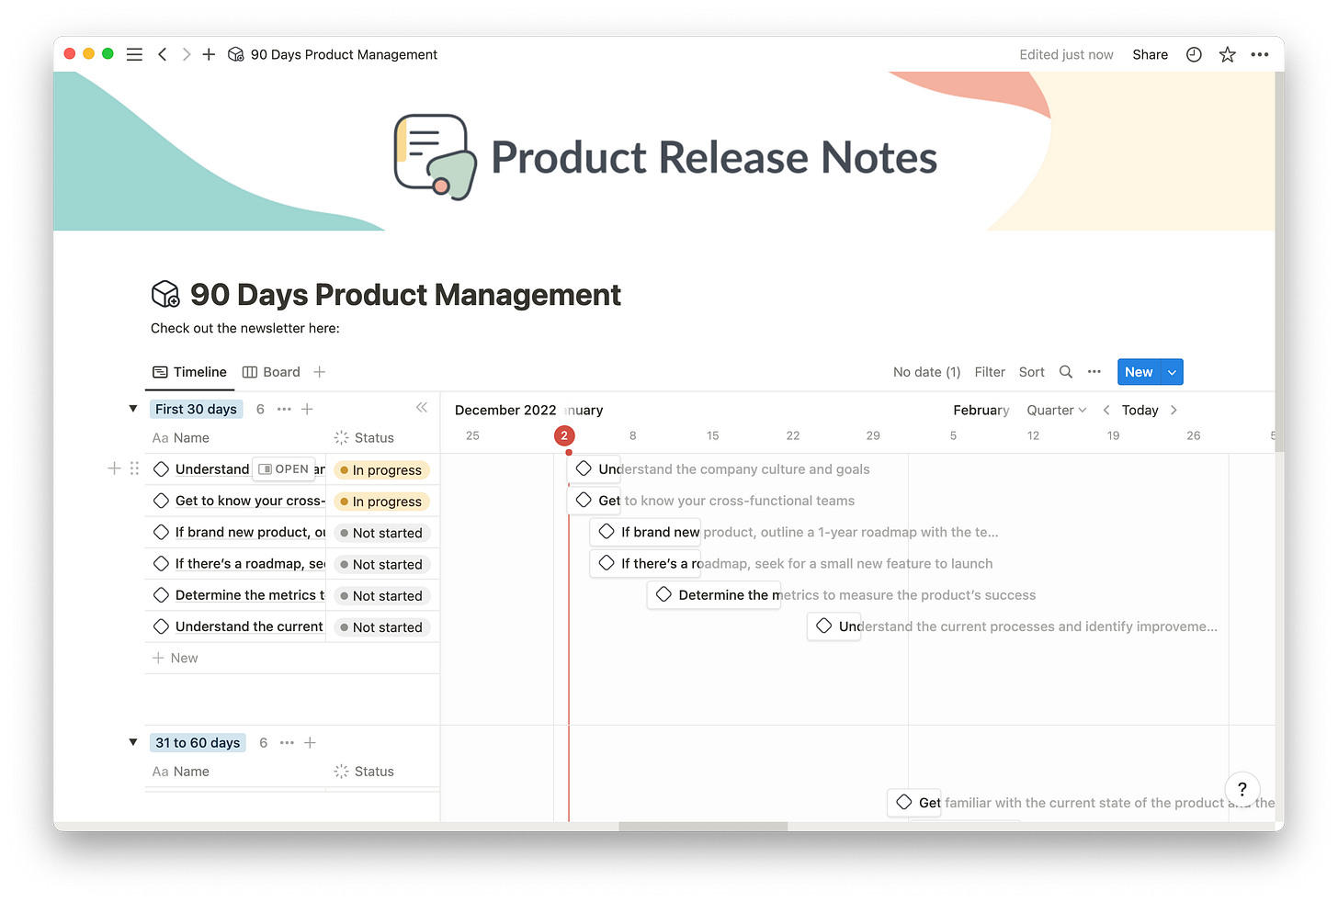
Task: Open the options menu beside First 30 days group
Action: pos(283,409)
